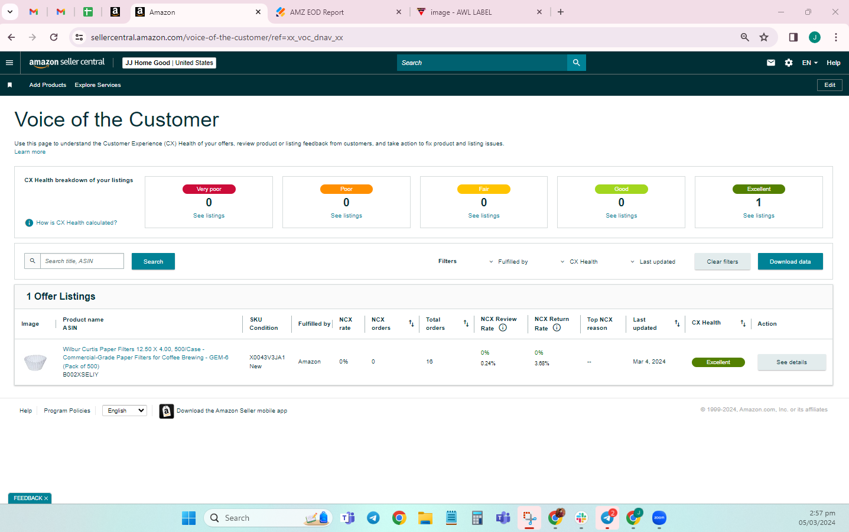Click the Download data button
The width and height of the screenshot is (849, 532).
pyautogui.click(x=790, y=261)
